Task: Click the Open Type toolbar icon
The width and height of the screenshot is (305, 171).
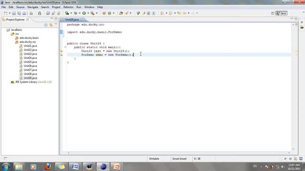Action: 121,13
